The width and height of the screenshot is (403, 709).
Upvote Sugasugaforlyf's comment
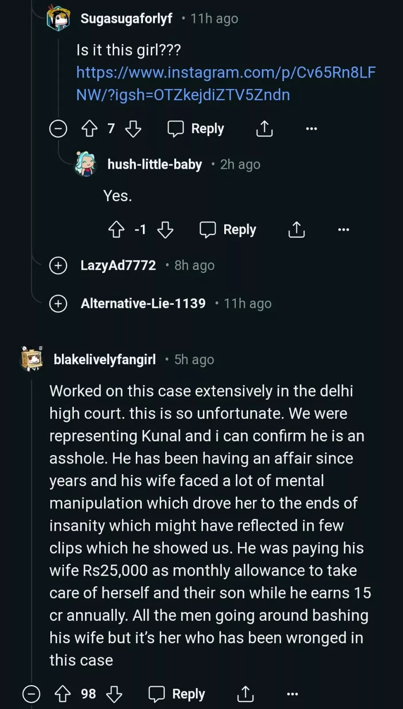click(90, 129)
